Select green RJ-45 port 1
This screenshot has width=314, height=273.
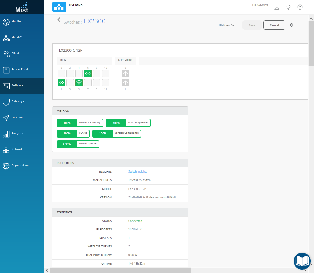coord(61,82)
